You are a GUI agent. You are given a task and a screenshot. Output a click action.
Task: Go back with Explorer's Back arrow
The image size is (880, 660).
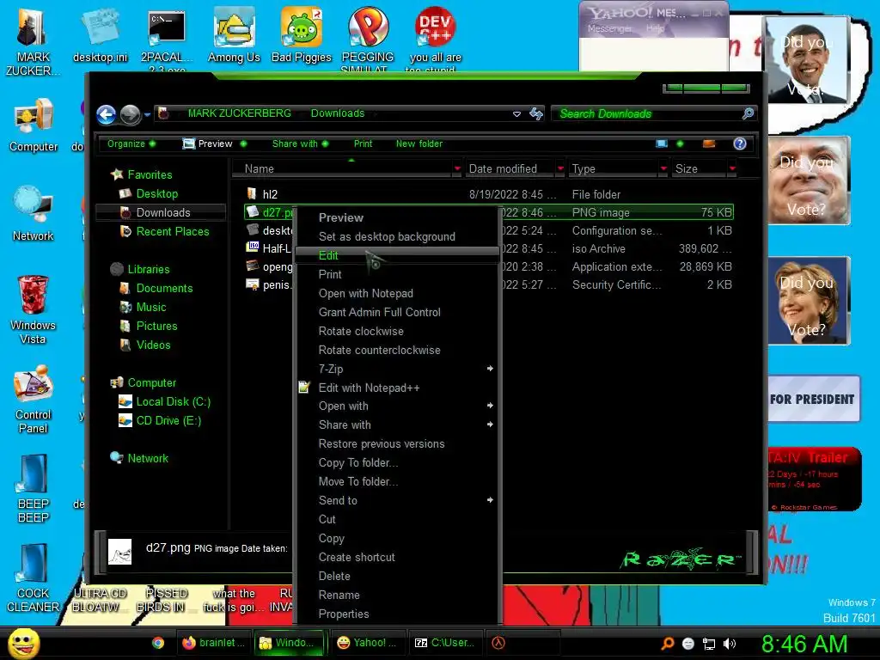click(106, 114)
